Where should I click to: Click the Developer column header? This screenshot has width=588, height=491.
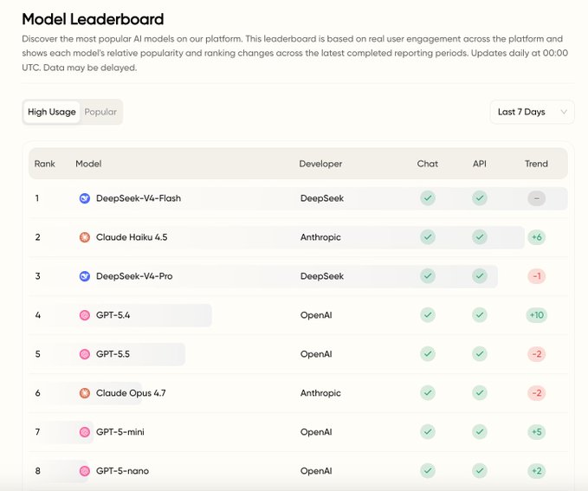(320, 164)
